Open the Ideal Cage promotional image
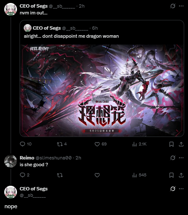Image resolution: width=188 pixels, height=215 pixels. point(102,91)
